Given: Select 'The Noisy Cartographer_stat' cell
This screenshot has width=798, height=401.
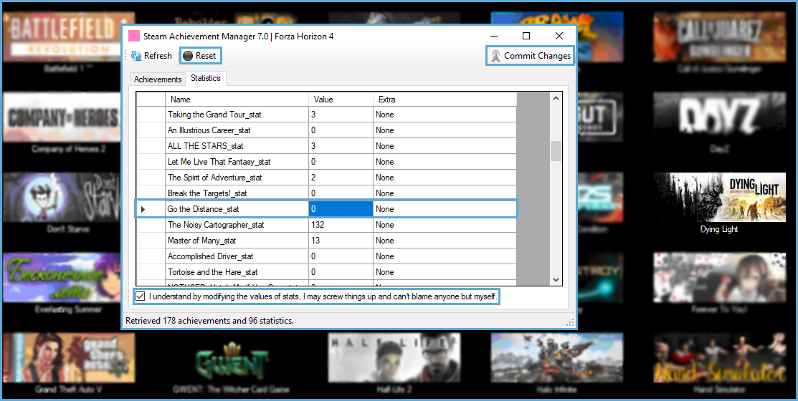Looking at the screenshot, I should (237, 225).
